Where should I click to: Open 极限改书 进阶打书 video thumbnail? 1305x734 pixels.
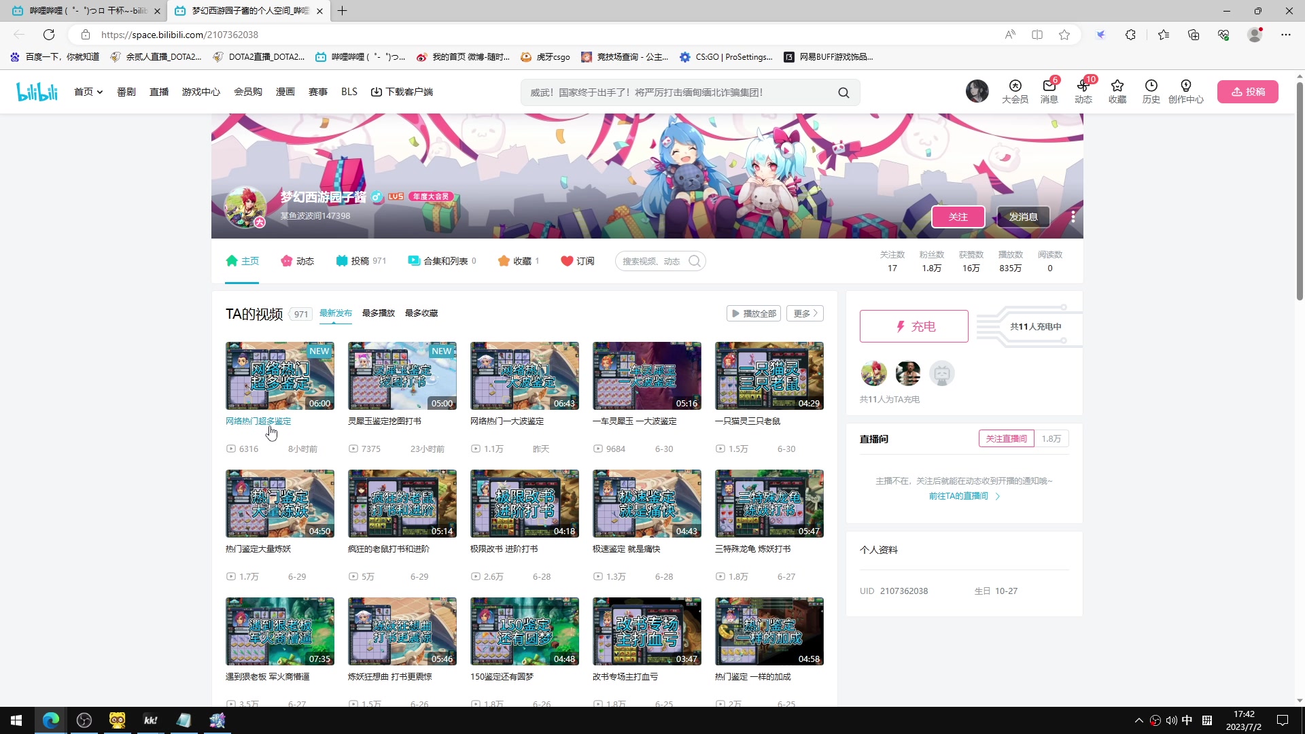(x=524, y=504)
